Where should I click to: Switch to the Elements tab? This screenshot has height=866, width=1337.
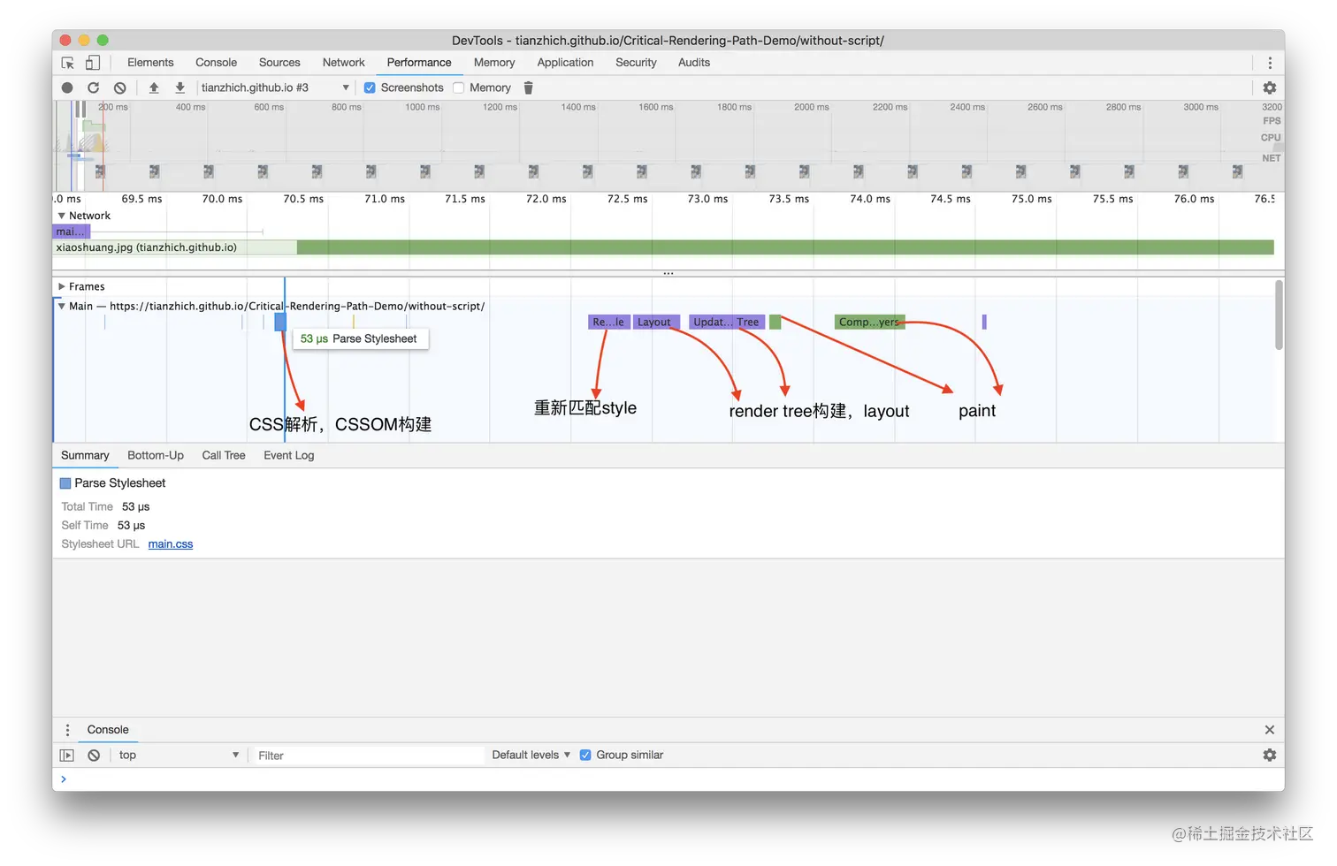click(150, 63)
